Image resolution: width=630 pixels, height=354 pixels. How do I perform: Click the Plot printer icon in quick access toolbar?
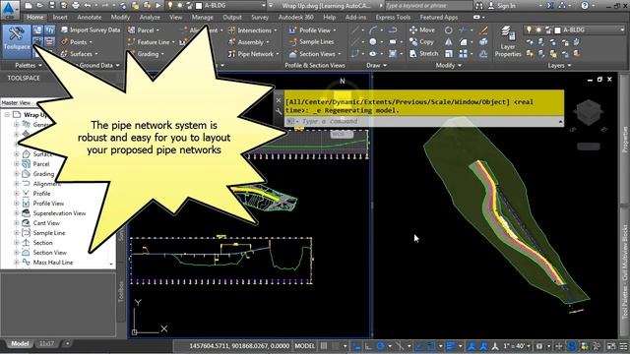pyautogui.click(x=76, y=6)
